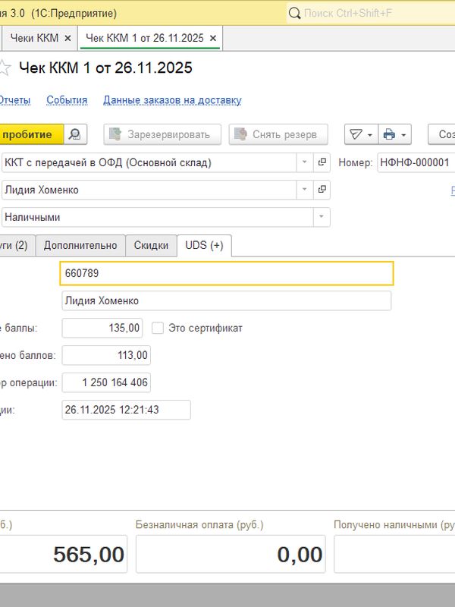Add document to favorites with star icon
This screenshot has height=607, width=455.
pyautogui.click(x=4, y=68)
